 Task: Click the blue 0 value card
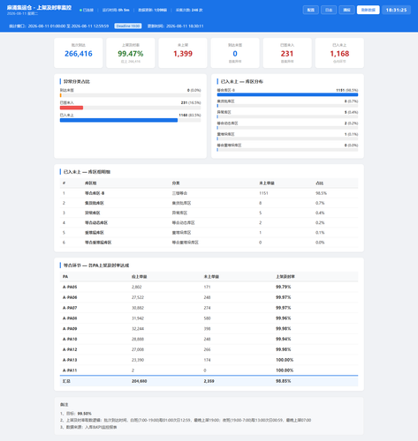pyautogui.click(x=235, y=53)
